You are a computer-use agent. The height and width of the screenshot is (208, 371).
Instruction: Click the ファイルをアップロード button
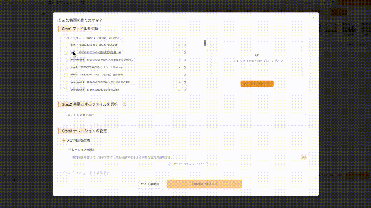tap(257, 84)
